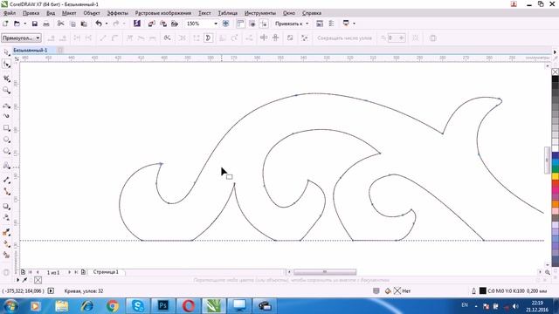Select the Interactive Fill tool
This screenshot has height=314, width=559.
tap(6, 244)
